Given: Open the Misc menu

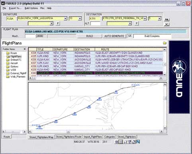Looking at the screenshot, I should click(x=42, y=8).
